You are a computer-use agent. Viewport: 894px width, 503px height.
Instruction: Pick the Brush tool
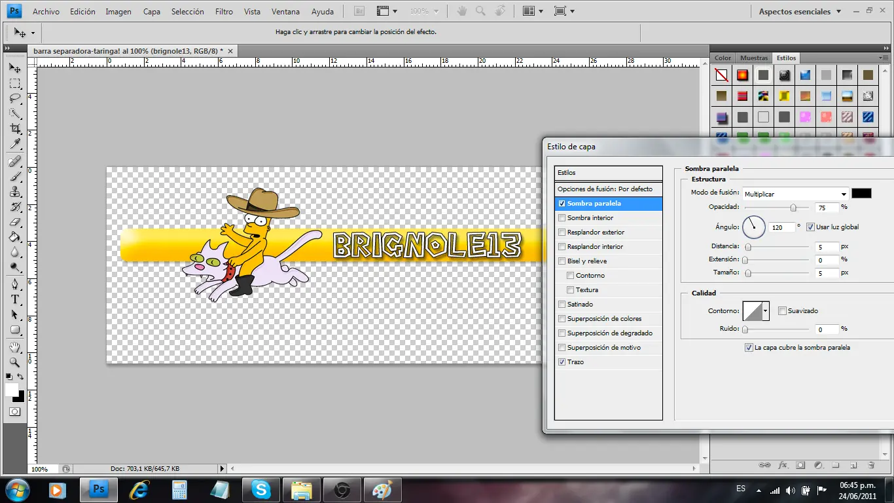point(15,177)
